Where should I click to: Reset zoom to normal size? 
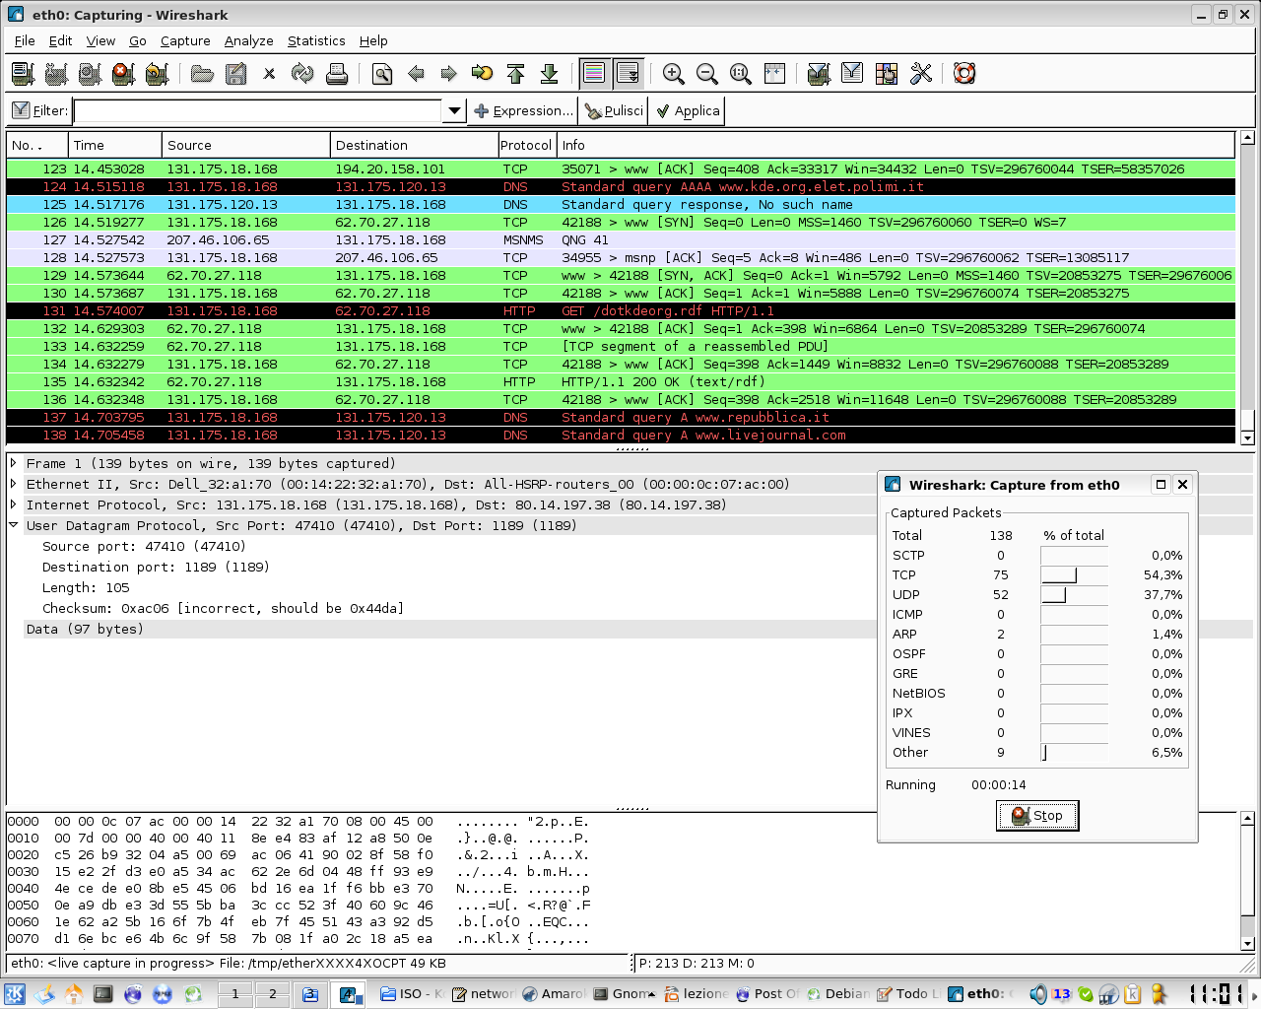pyautogui.click(x=741, y=74)
